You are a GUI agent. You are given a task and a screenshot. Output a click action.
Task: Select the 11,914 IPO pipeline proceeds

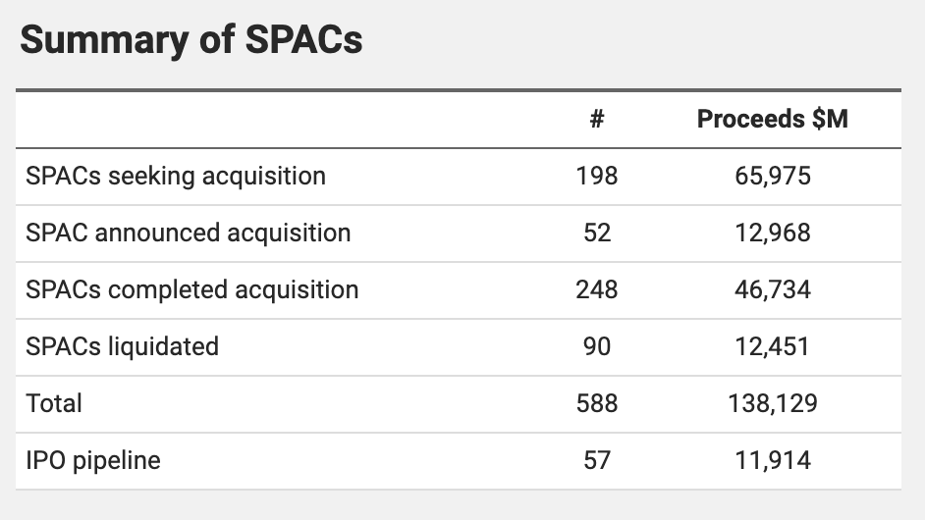point(772,461)
